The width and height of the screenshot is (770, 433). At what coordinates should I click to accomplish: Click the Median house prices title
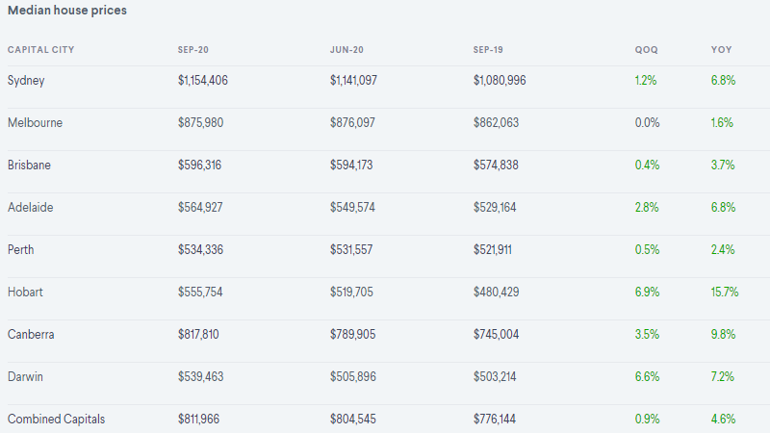[67, 11]
